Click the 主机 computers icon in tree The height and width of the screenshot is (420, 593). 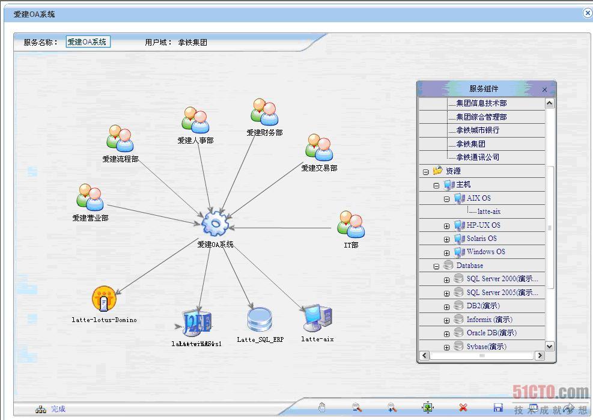(x=449, y=184)
